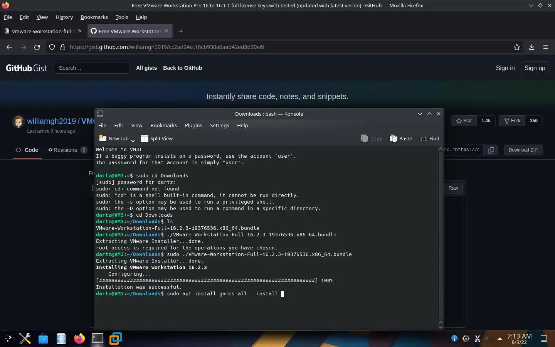Open the clipboard scissors tray icon
This screenshot has height=347, width=555.
coord(478,339)
